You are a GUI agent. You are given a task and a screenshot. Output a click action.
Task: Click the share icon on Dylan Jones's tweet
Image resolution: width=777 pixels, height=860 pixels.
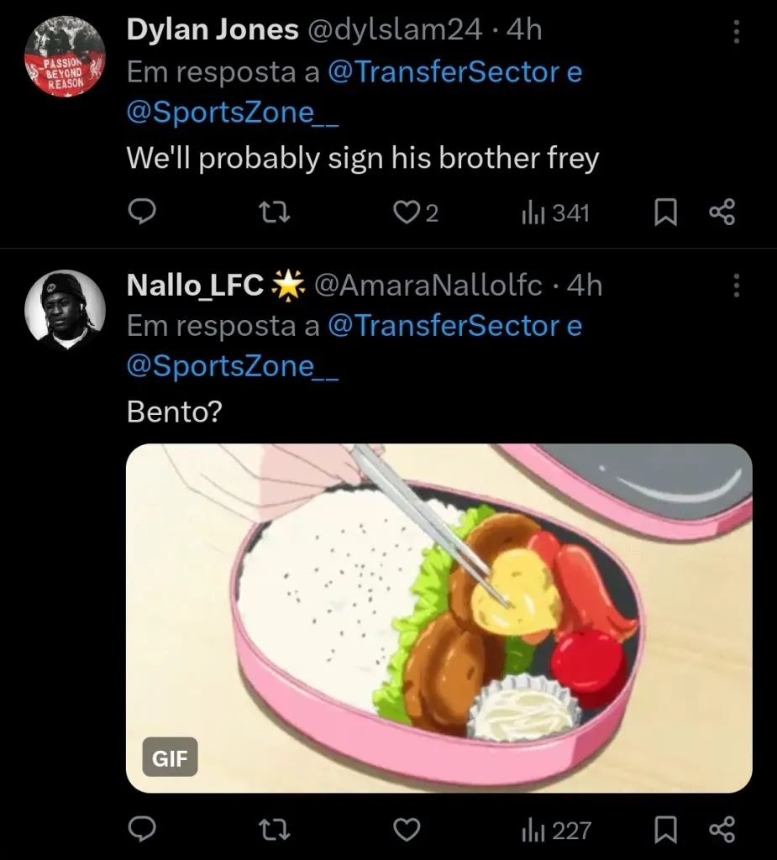click(x=722, y=212)
